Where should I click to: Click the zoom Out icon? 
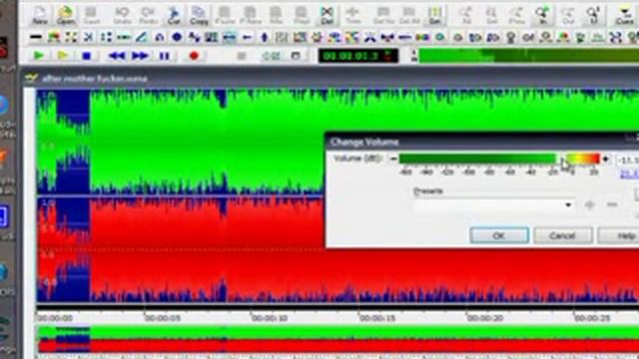568,16
